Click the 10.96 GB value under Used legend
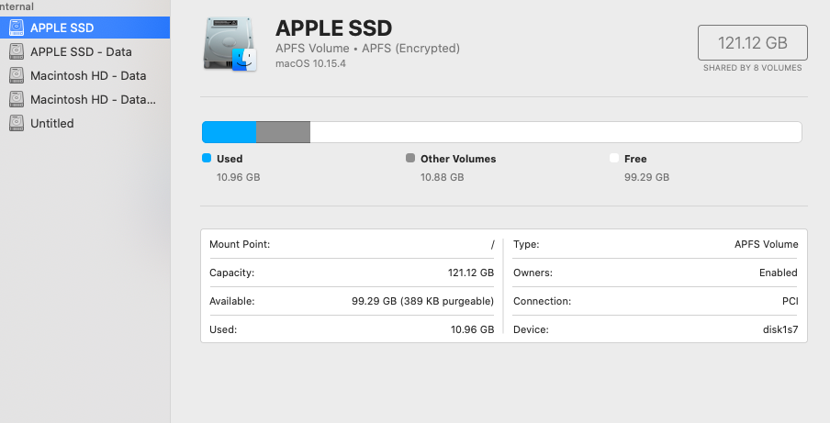Screen dimensions: 830x423 [238, 177]
